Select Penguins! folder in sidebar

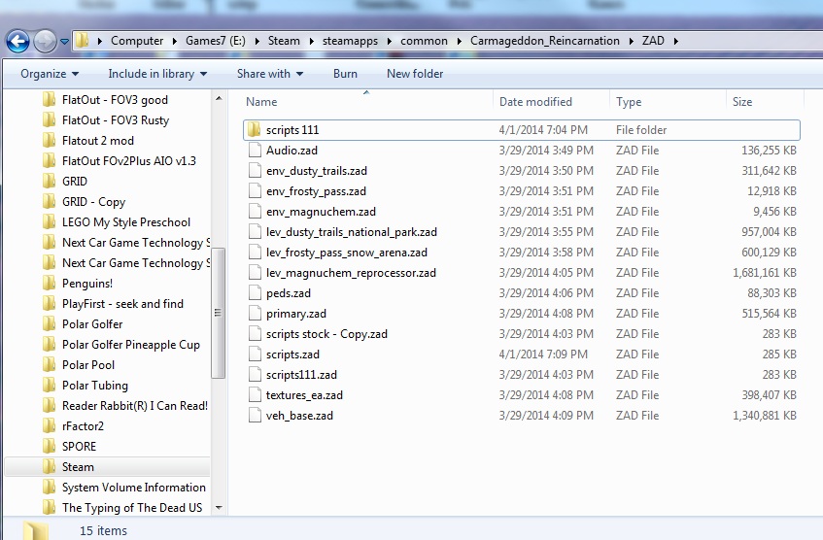pyautogui.click(x=87, y=284)
